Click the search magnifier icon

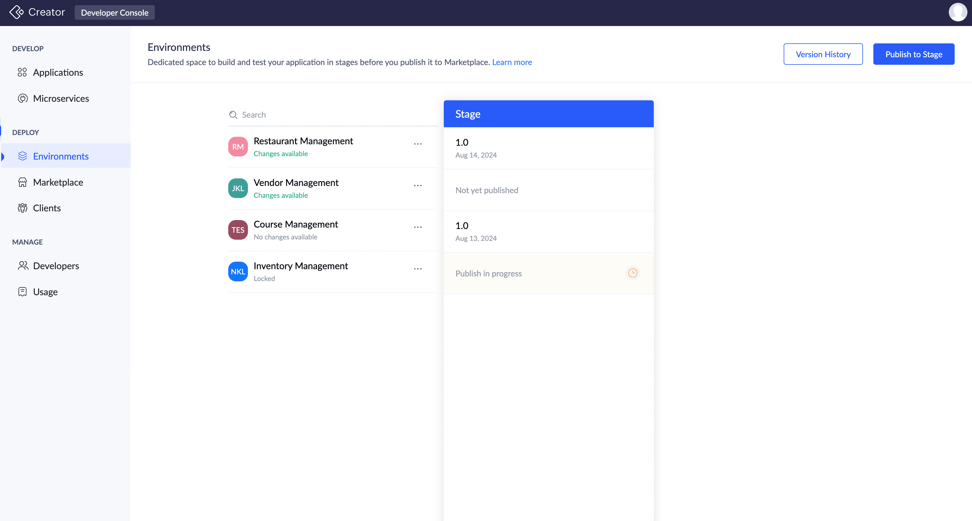click(x=233, y=114)
